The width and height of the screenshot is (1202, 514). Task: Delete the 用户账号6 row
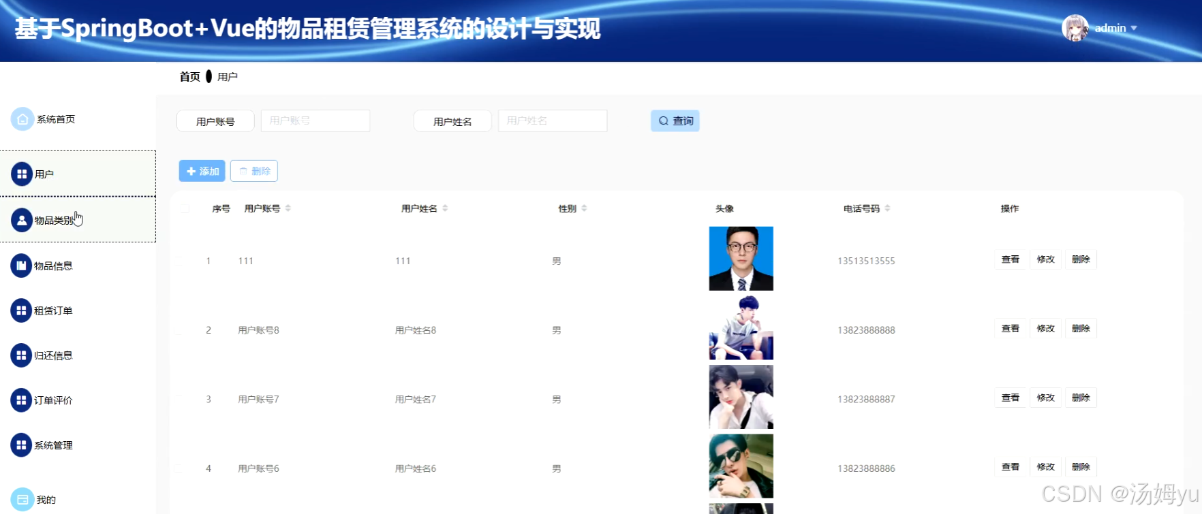[x=1081, y=467]
